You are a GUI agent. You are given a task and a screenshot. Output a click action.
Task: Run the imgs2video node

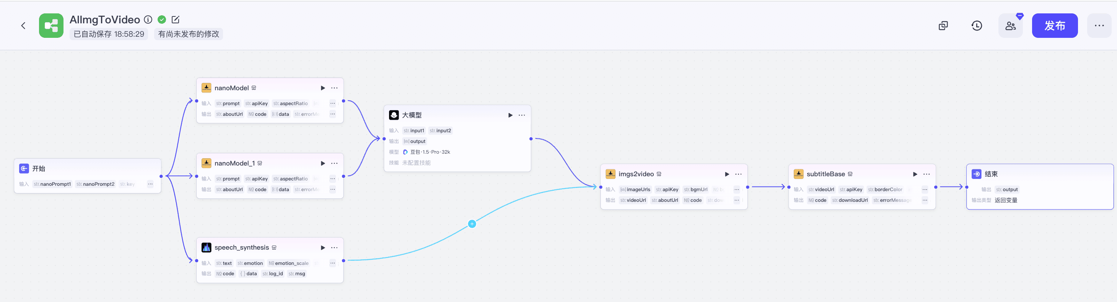point(727,174)
